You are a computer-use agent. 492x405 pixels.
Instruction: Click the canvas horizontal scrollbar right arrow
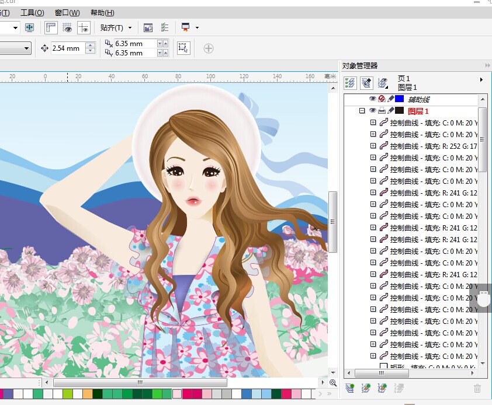tap(323, 382)
